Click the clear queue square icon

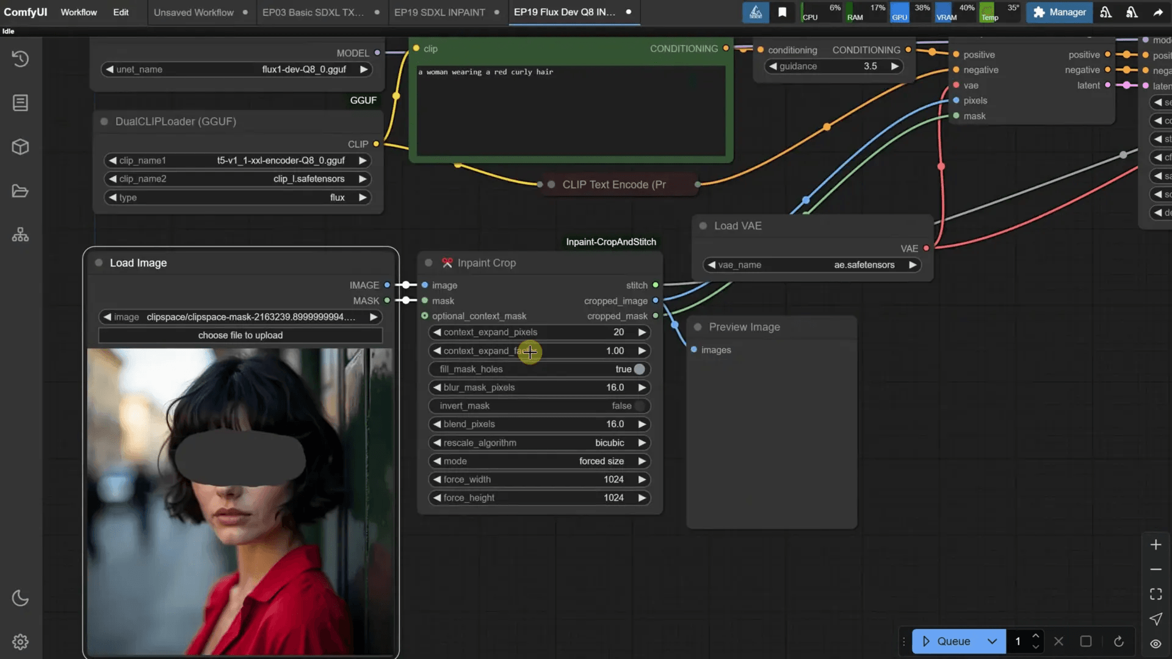pos(1086,641)
